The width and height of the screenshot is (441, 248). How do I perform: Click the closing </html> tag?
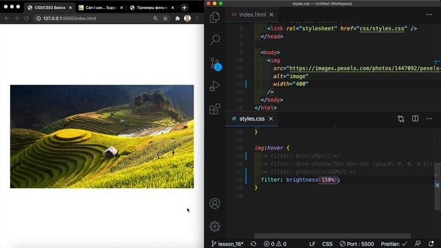pos(265,107)
